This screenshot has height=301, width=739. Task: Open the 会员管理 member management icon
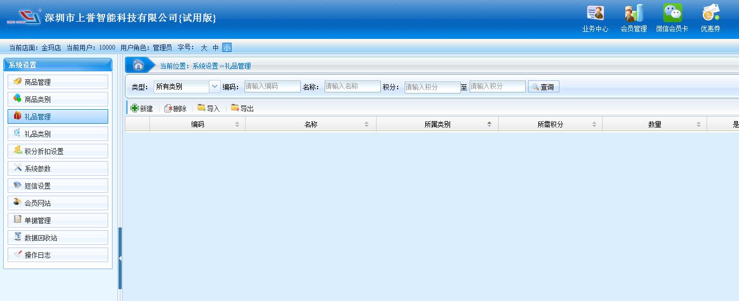[x=634, y=18]
